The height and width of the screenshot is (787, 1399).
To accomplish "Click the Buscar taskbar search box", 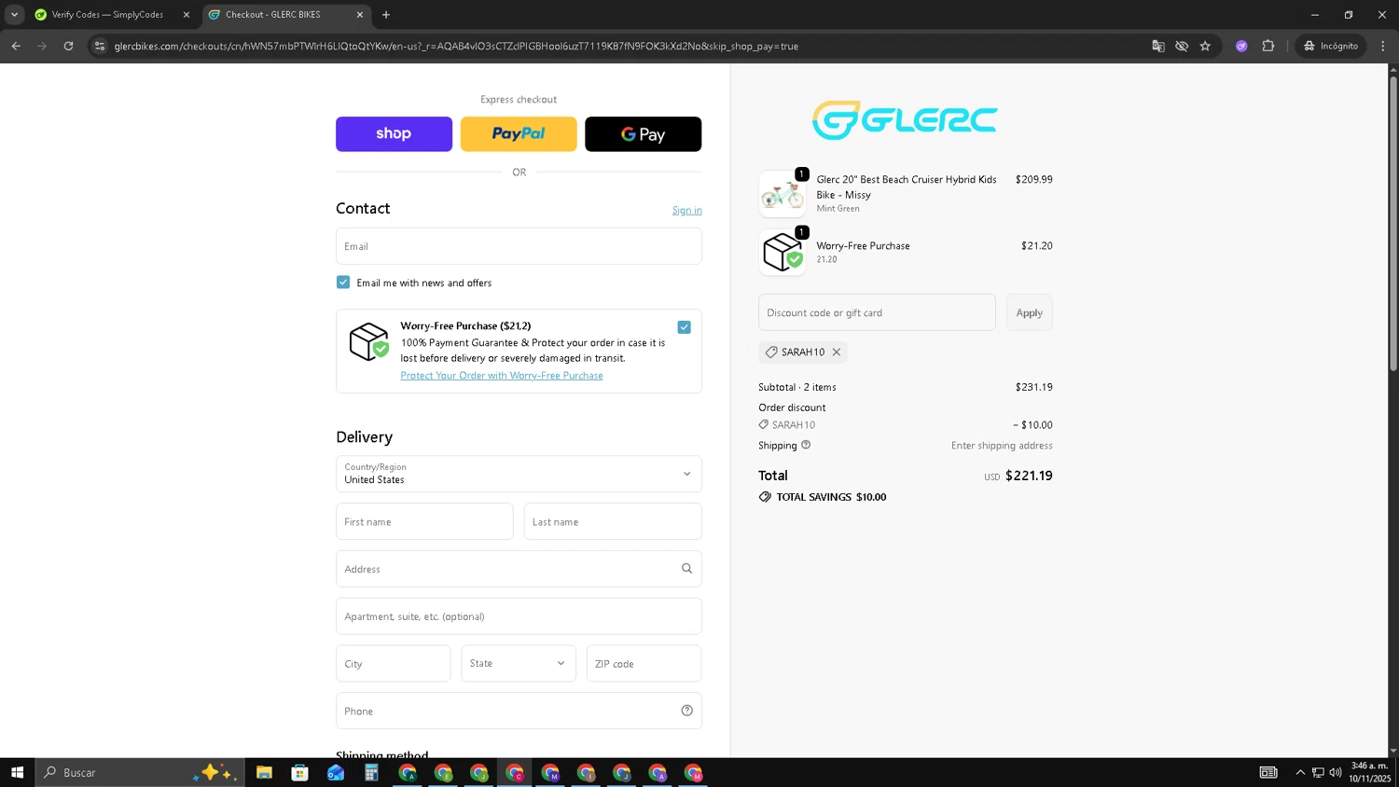I will (140, 772).
